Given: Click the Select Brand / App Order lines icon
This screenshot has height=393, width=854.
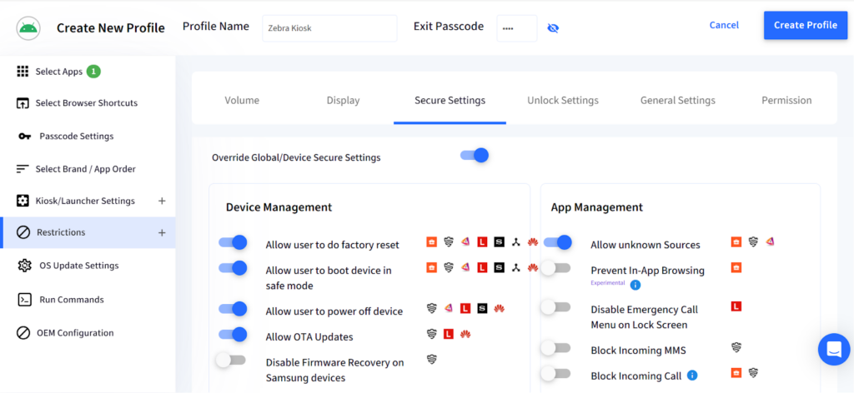Looking at the screenshot, I should 23,169.
